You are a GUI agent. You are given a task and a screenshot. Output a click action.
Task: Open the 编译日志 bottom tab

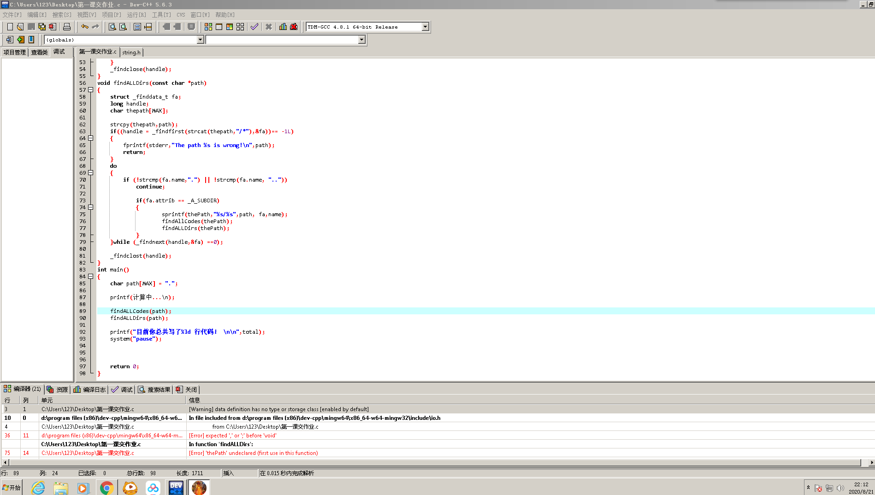coord(90,389)
